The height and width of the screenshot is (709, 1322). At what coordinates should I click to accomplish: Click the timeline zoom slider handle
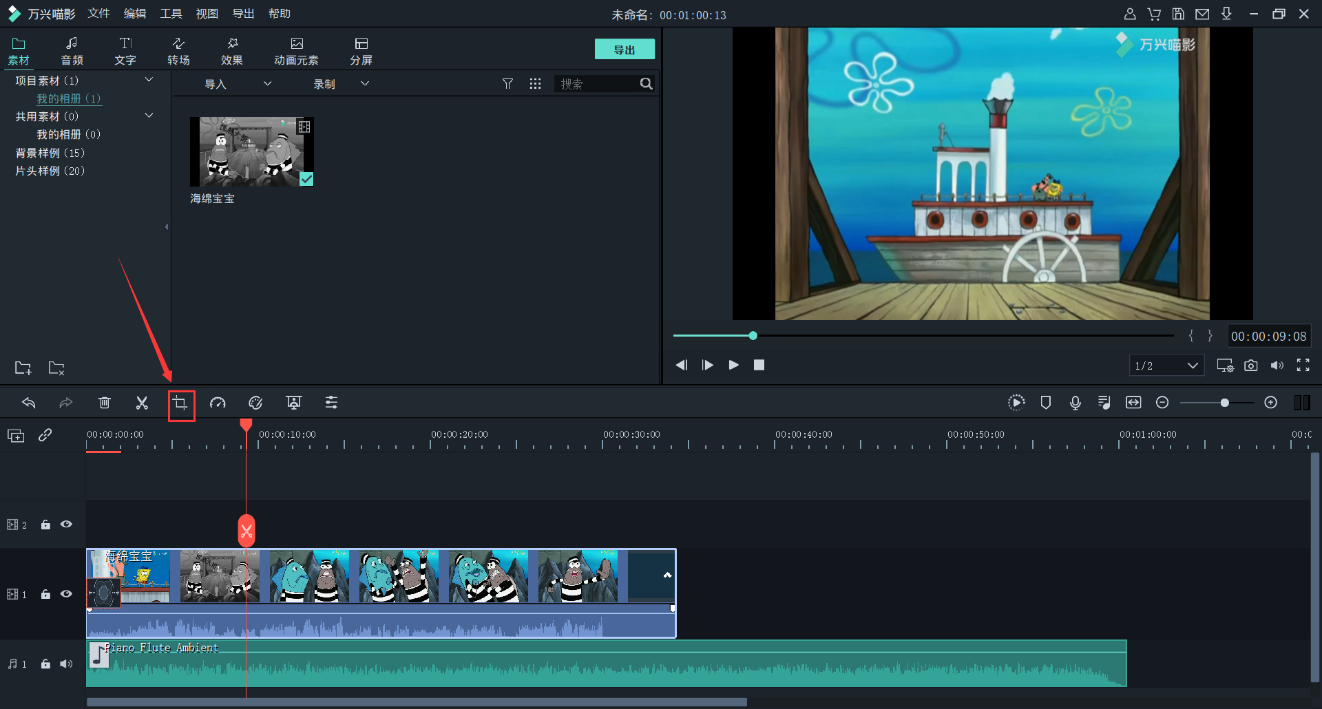coord(1224,403)
